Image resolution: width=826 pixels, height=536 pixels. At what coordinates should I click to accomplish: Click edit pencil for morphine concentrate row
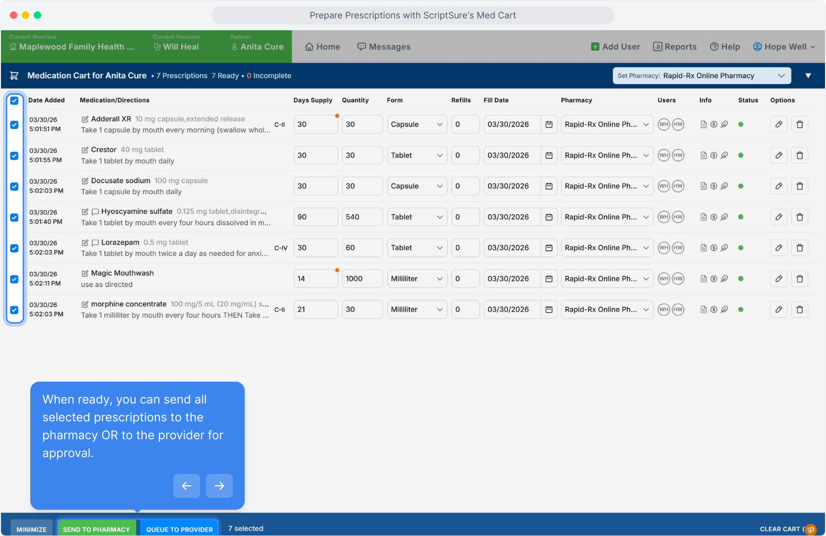coord(779,309)
